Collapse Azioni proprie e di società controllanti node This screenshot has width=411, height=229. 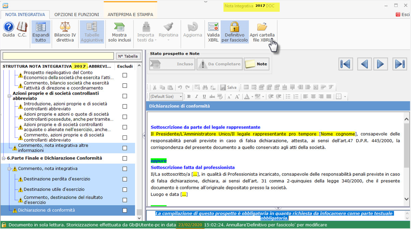(9, 96)
